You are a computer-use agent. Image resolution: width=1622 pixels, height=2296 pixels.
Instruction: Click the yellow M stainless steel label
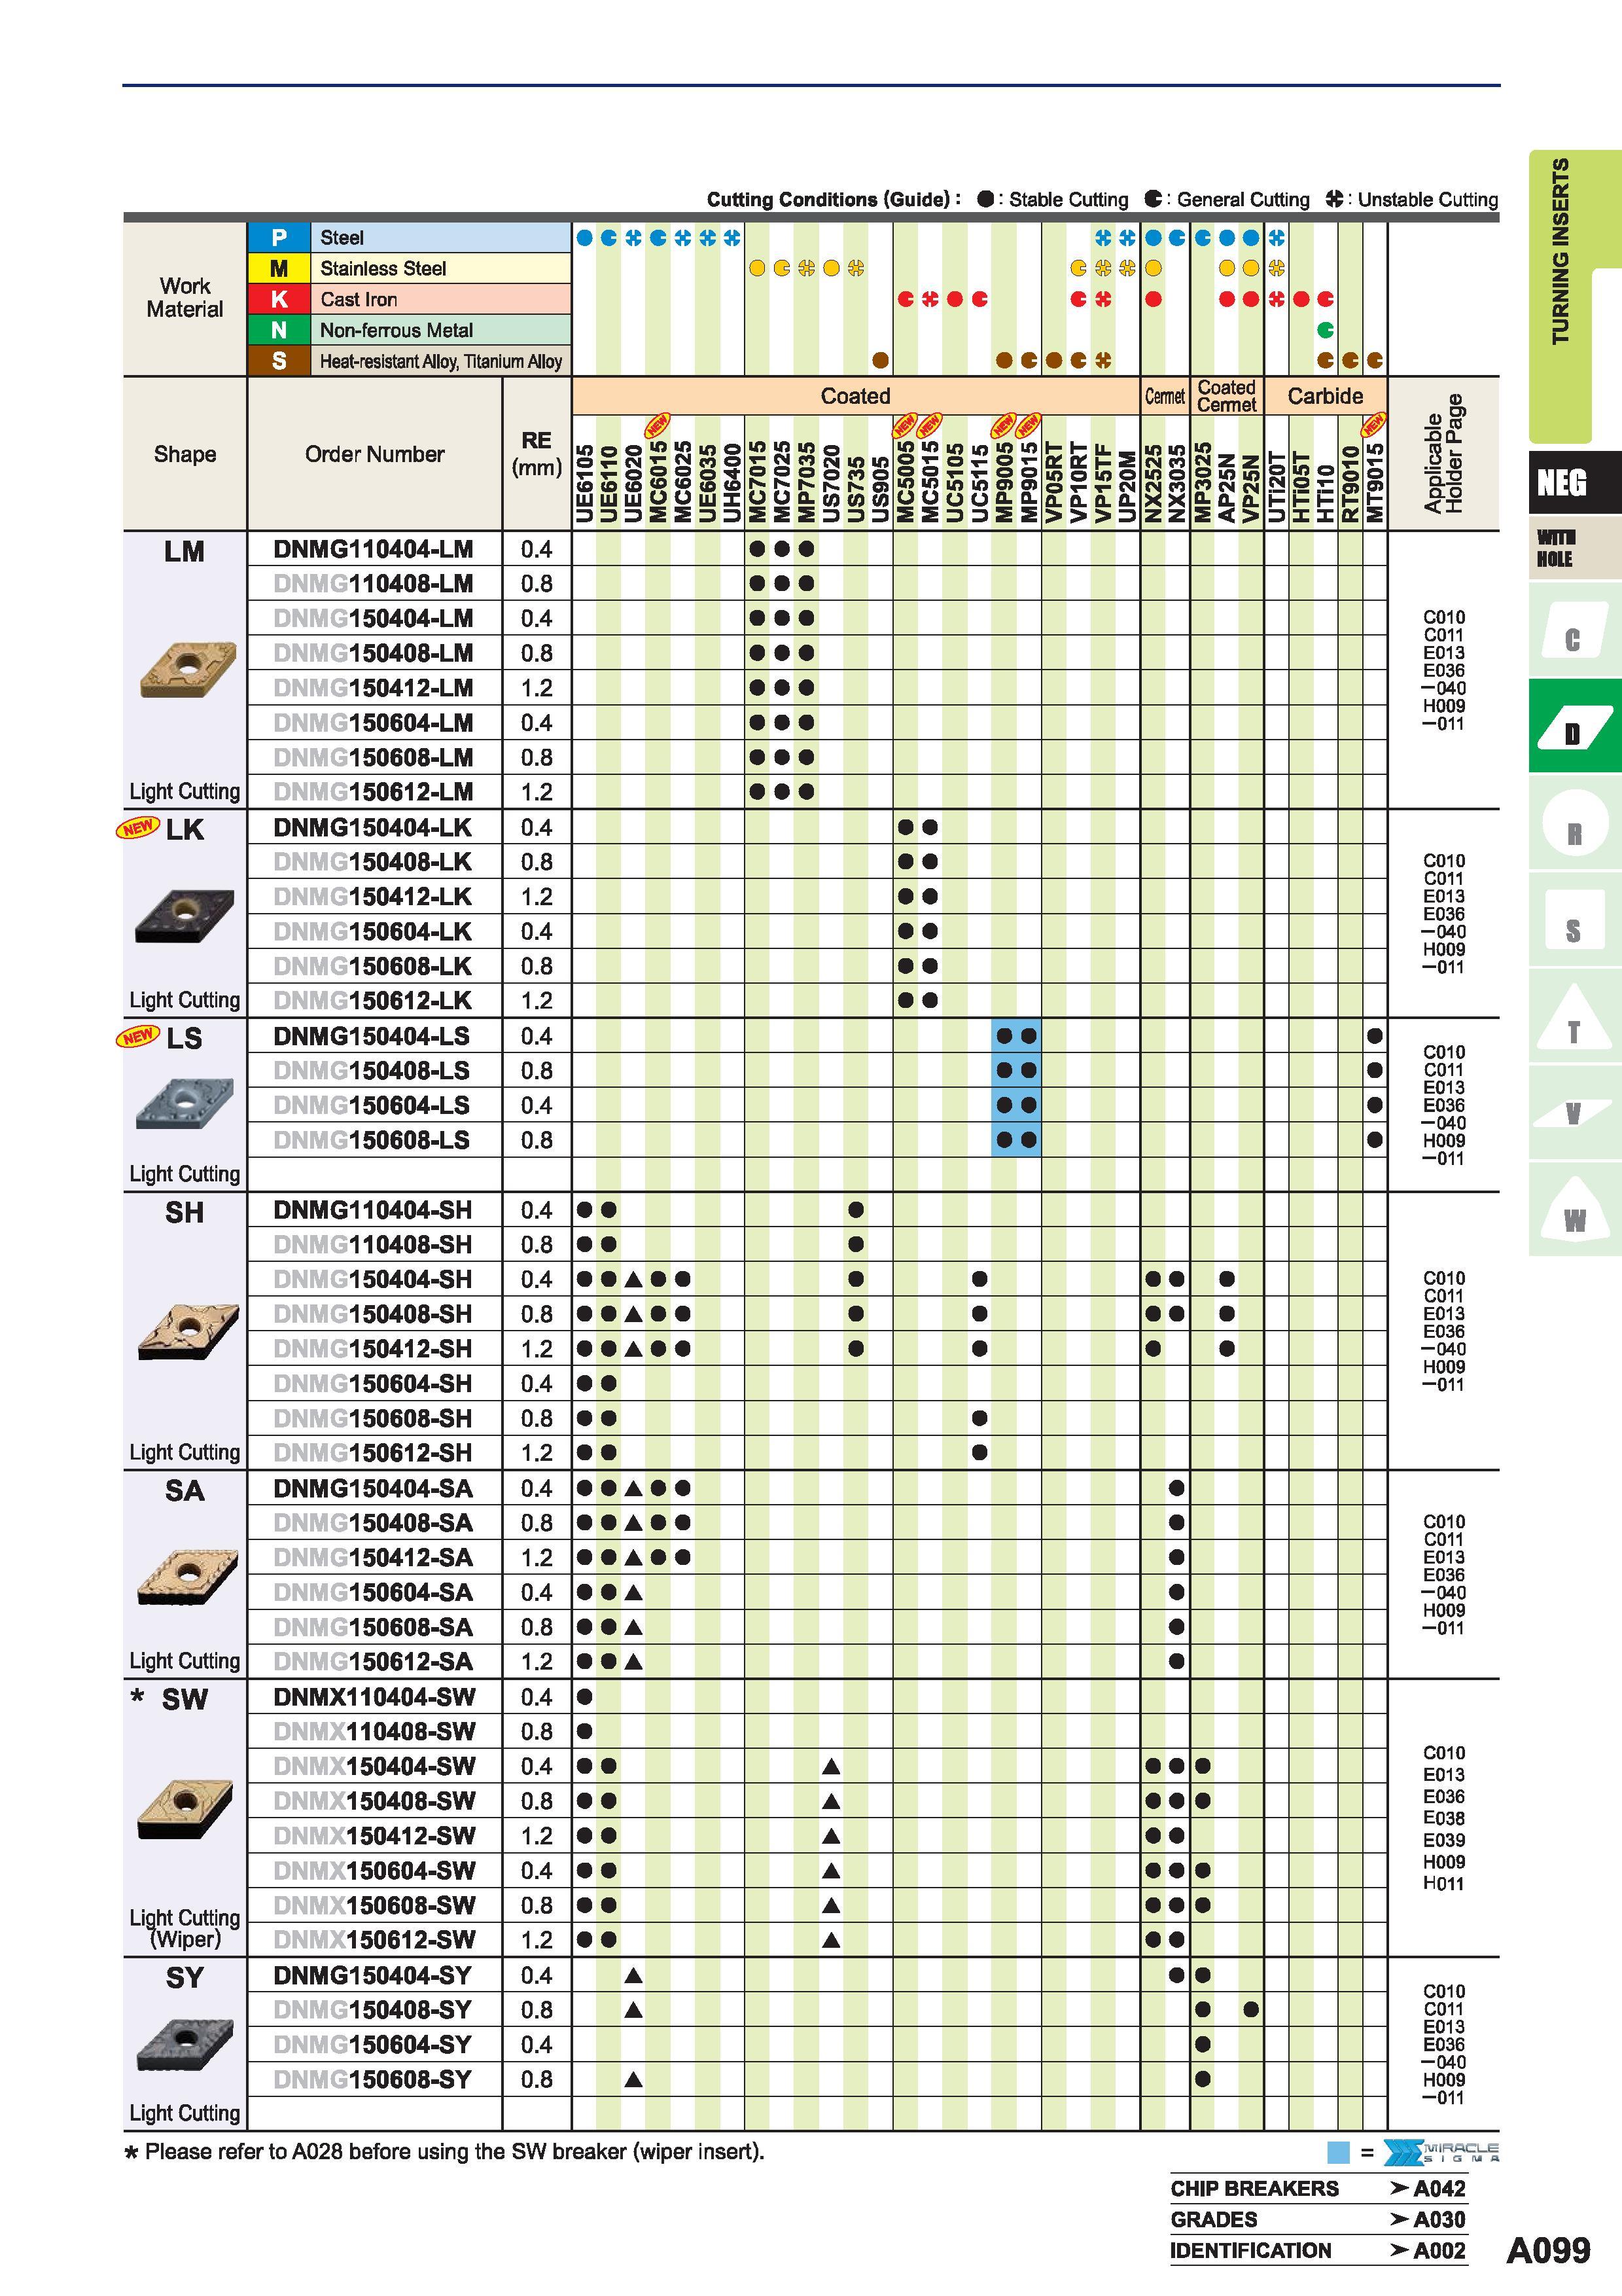279,268
